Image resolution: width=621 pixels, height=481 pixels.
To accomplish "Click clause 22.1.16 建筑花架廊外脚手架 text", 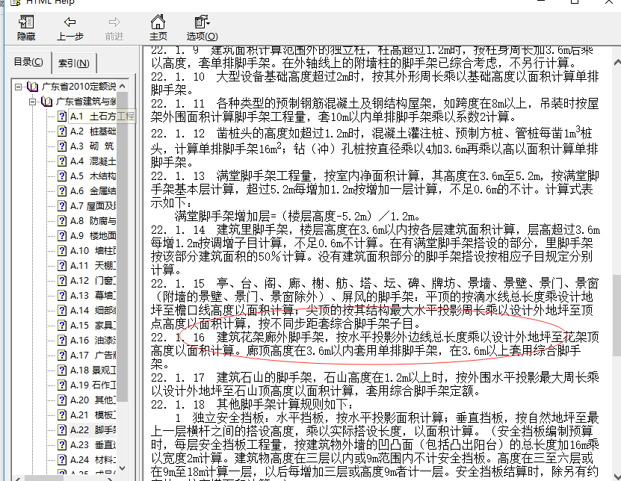I will tap(374, 350).
